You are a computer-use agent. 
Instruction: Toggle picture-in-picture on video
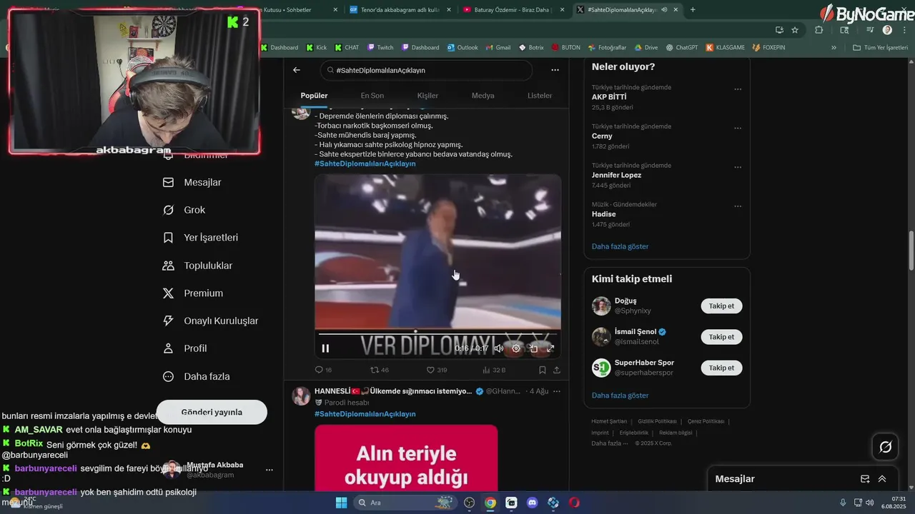pyautogui.click(x=533, y=348)
